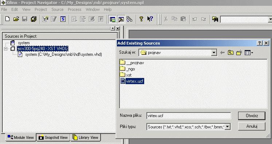Open the File menu

point(4,9)
